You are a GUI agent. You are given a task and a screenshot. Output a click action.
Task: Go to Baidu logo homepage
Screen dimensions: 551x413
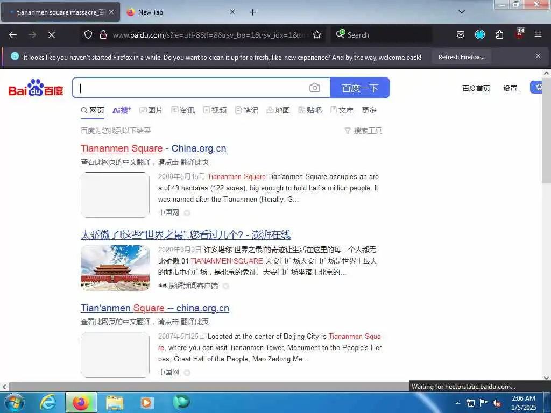tap(36, 88)
